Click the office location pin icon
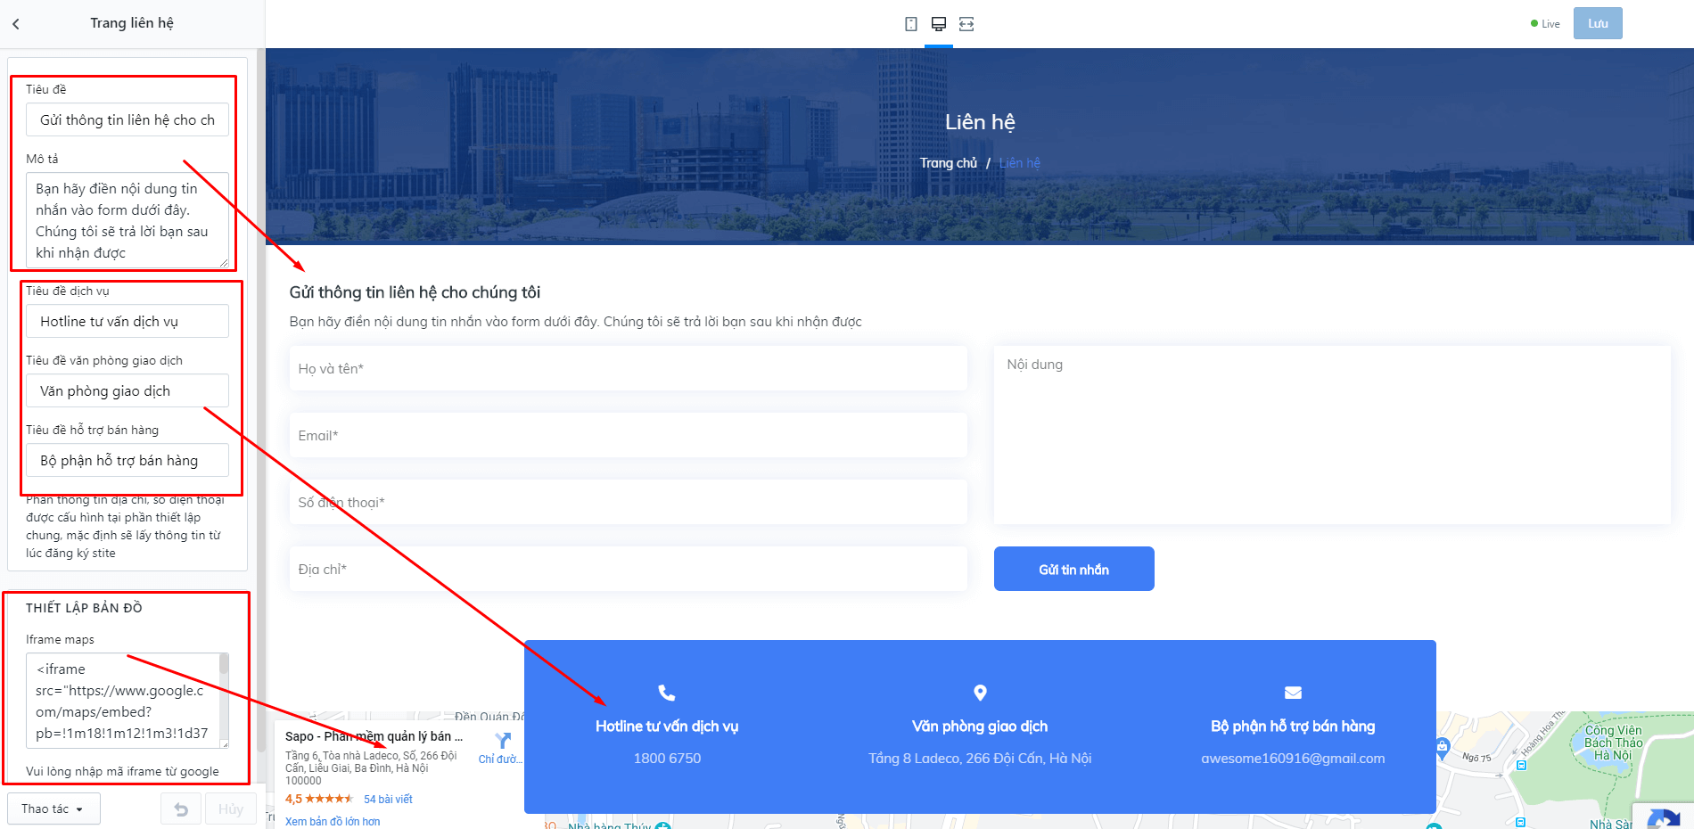The image size is (1694, 829). click(x=980, y=693)
